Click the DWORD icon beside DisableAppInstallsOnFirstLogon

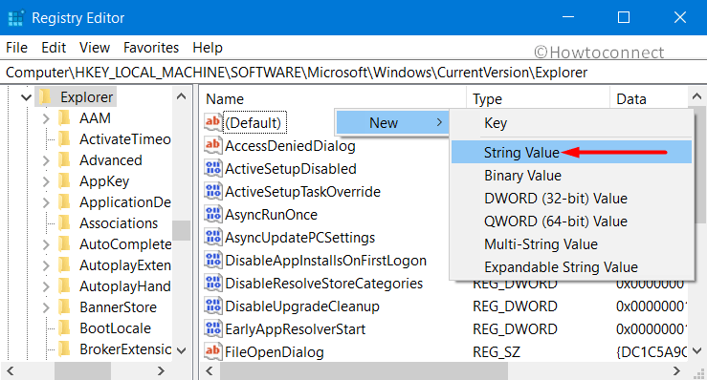pyautogui.click(x=212, y=261)
